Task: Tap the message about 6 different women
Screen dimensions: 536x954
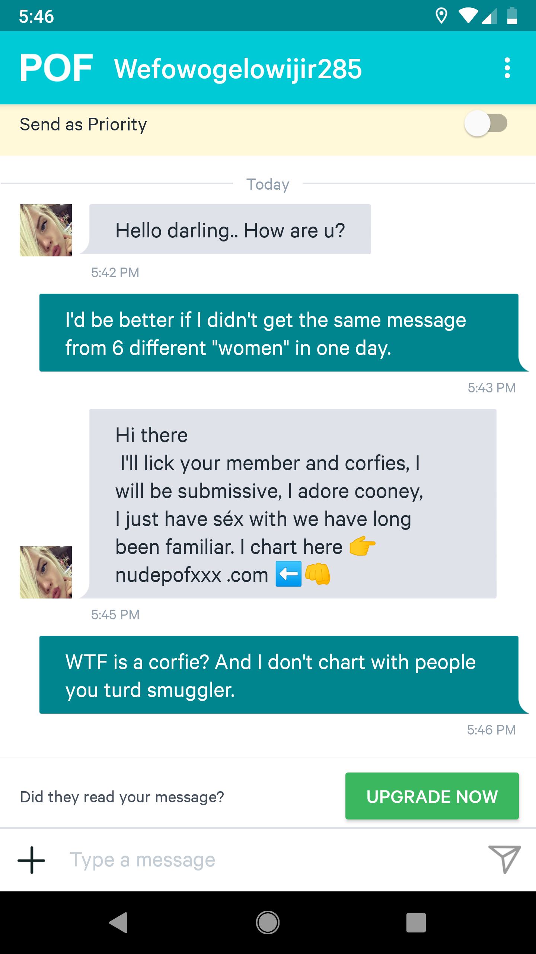Action: [278, 333]
